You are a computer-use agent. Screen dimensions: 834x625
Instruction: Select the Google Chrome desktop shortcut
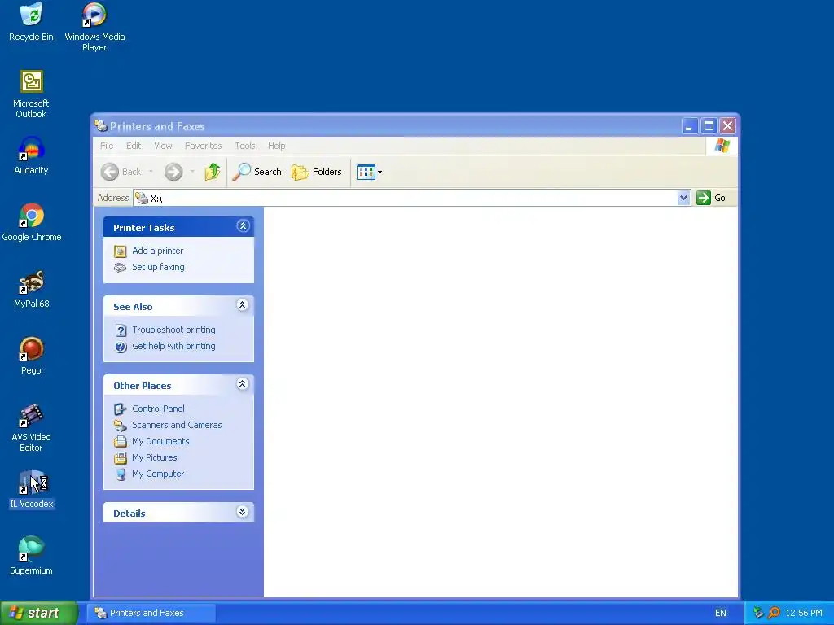coord(32,222)
